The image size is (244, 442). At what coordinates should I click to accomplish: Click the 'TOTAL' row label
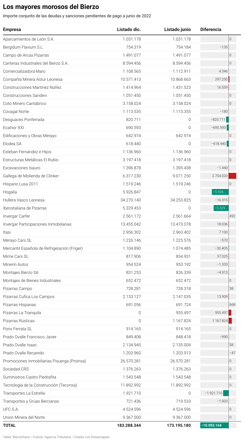(9, 425)
